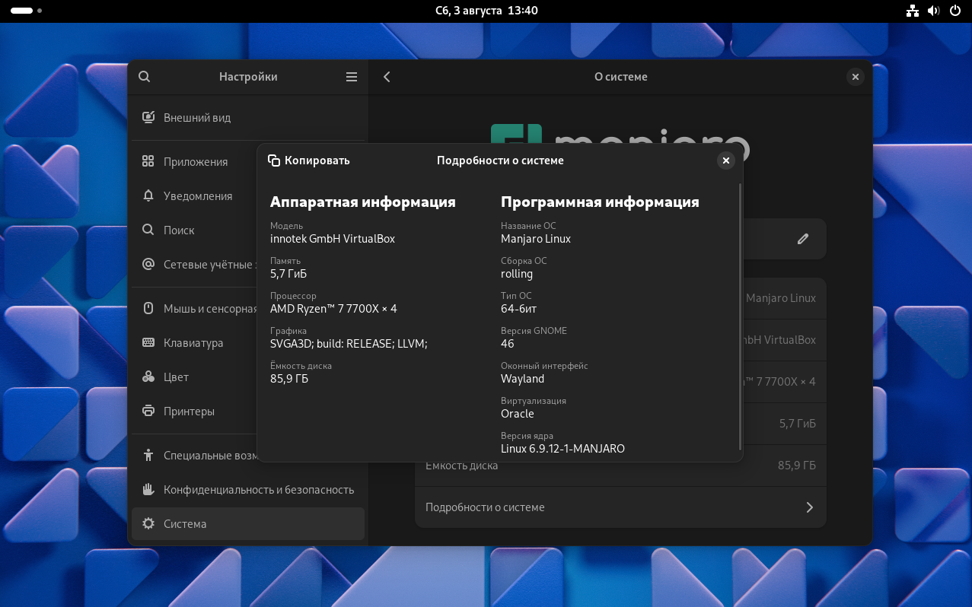Click the memory value 5,7 ГиБ in dialog

click(288, 274)
